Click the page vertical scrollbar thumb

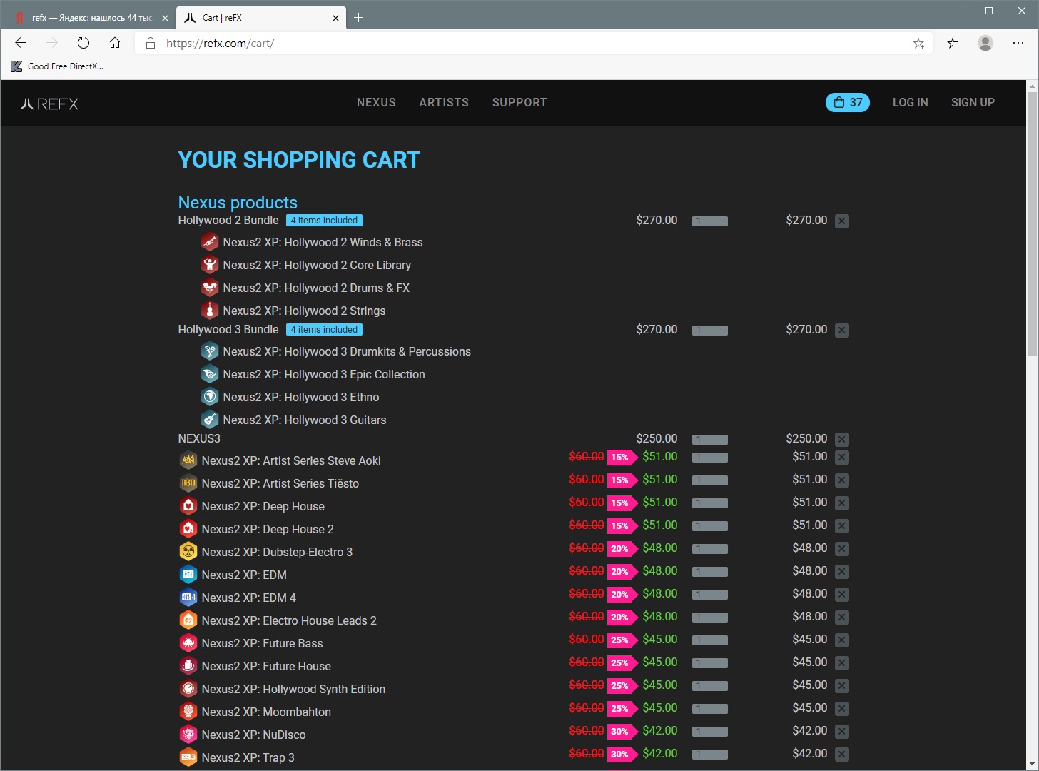point(1032,223)
